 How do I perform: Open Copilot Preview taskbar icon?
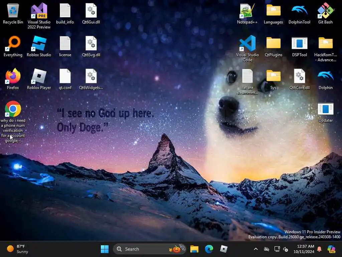(x=331, y=249)
